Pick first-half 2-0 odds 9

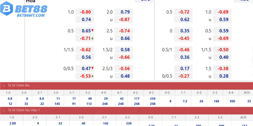pos(38,123)
